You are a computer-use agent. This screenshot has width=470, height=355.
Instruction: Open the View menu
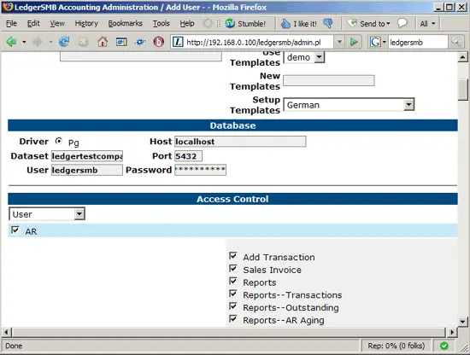pyautogui.click(x=57, y=23)
